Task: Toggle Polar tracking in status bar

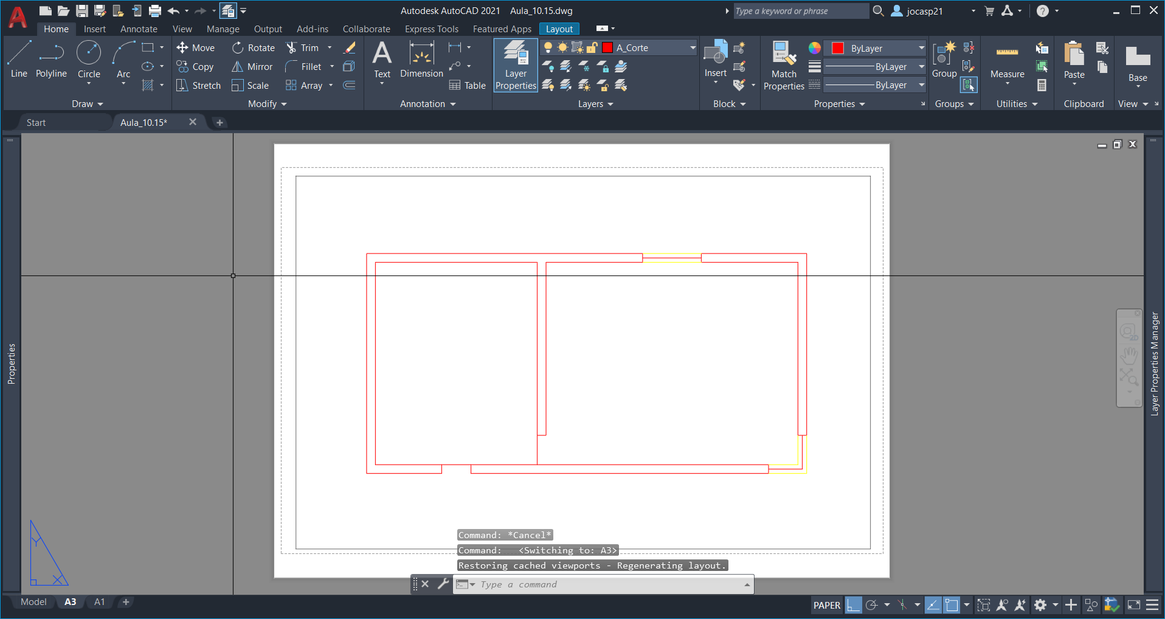Action: (x=871, y=605)
